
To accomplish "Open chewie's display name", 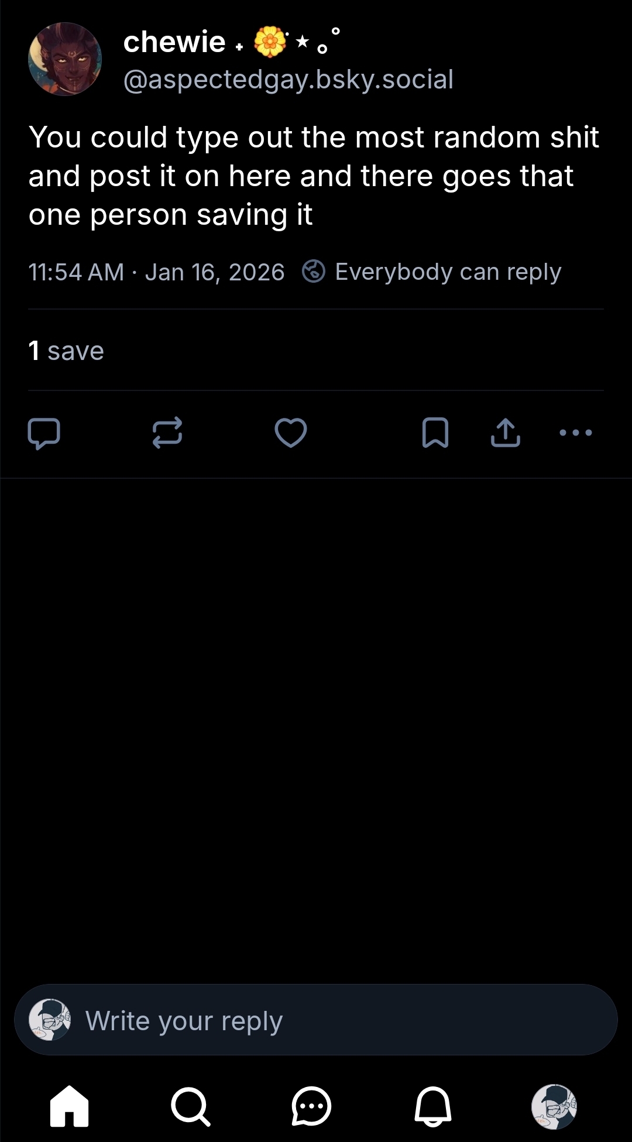I will 175,42.
